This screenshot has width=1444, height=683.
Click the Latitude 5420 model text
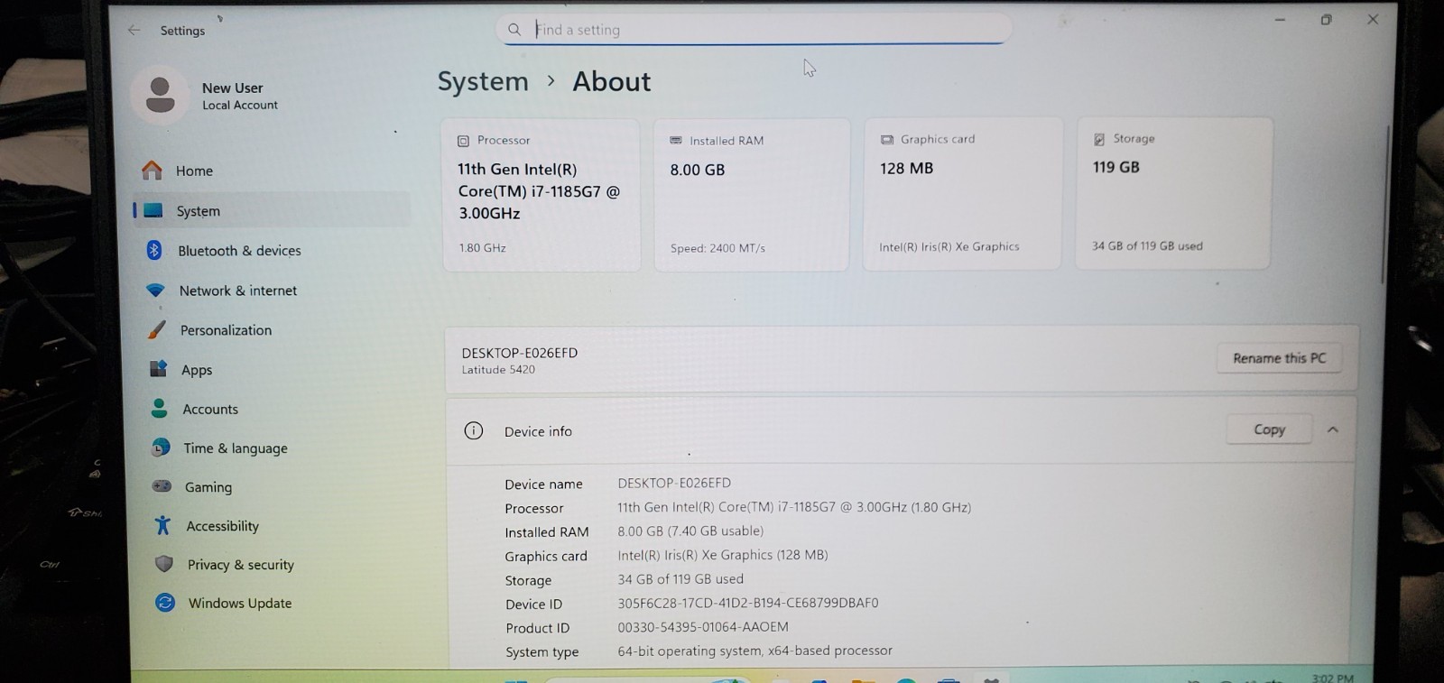pyautogui.click(x=498, y=370)
